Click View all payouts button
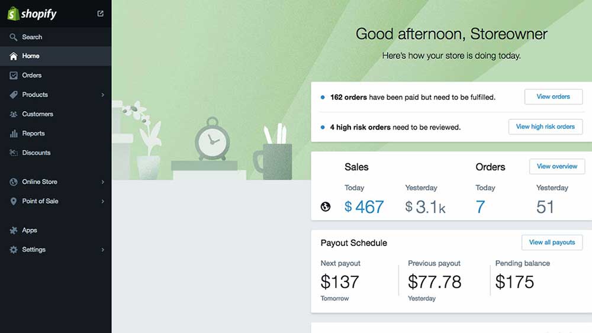592x333 pixels. (x=552, y=243)
